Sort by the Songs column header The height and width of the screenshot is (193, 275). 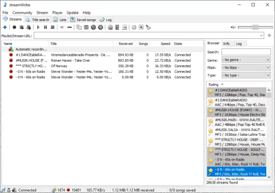(142, 43)
